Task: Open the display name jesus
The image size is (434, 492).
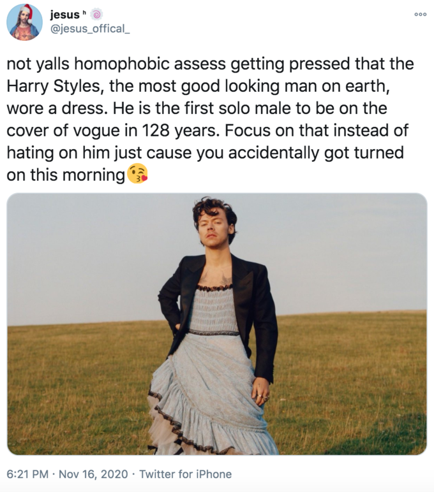Action: tap(64, 15)
